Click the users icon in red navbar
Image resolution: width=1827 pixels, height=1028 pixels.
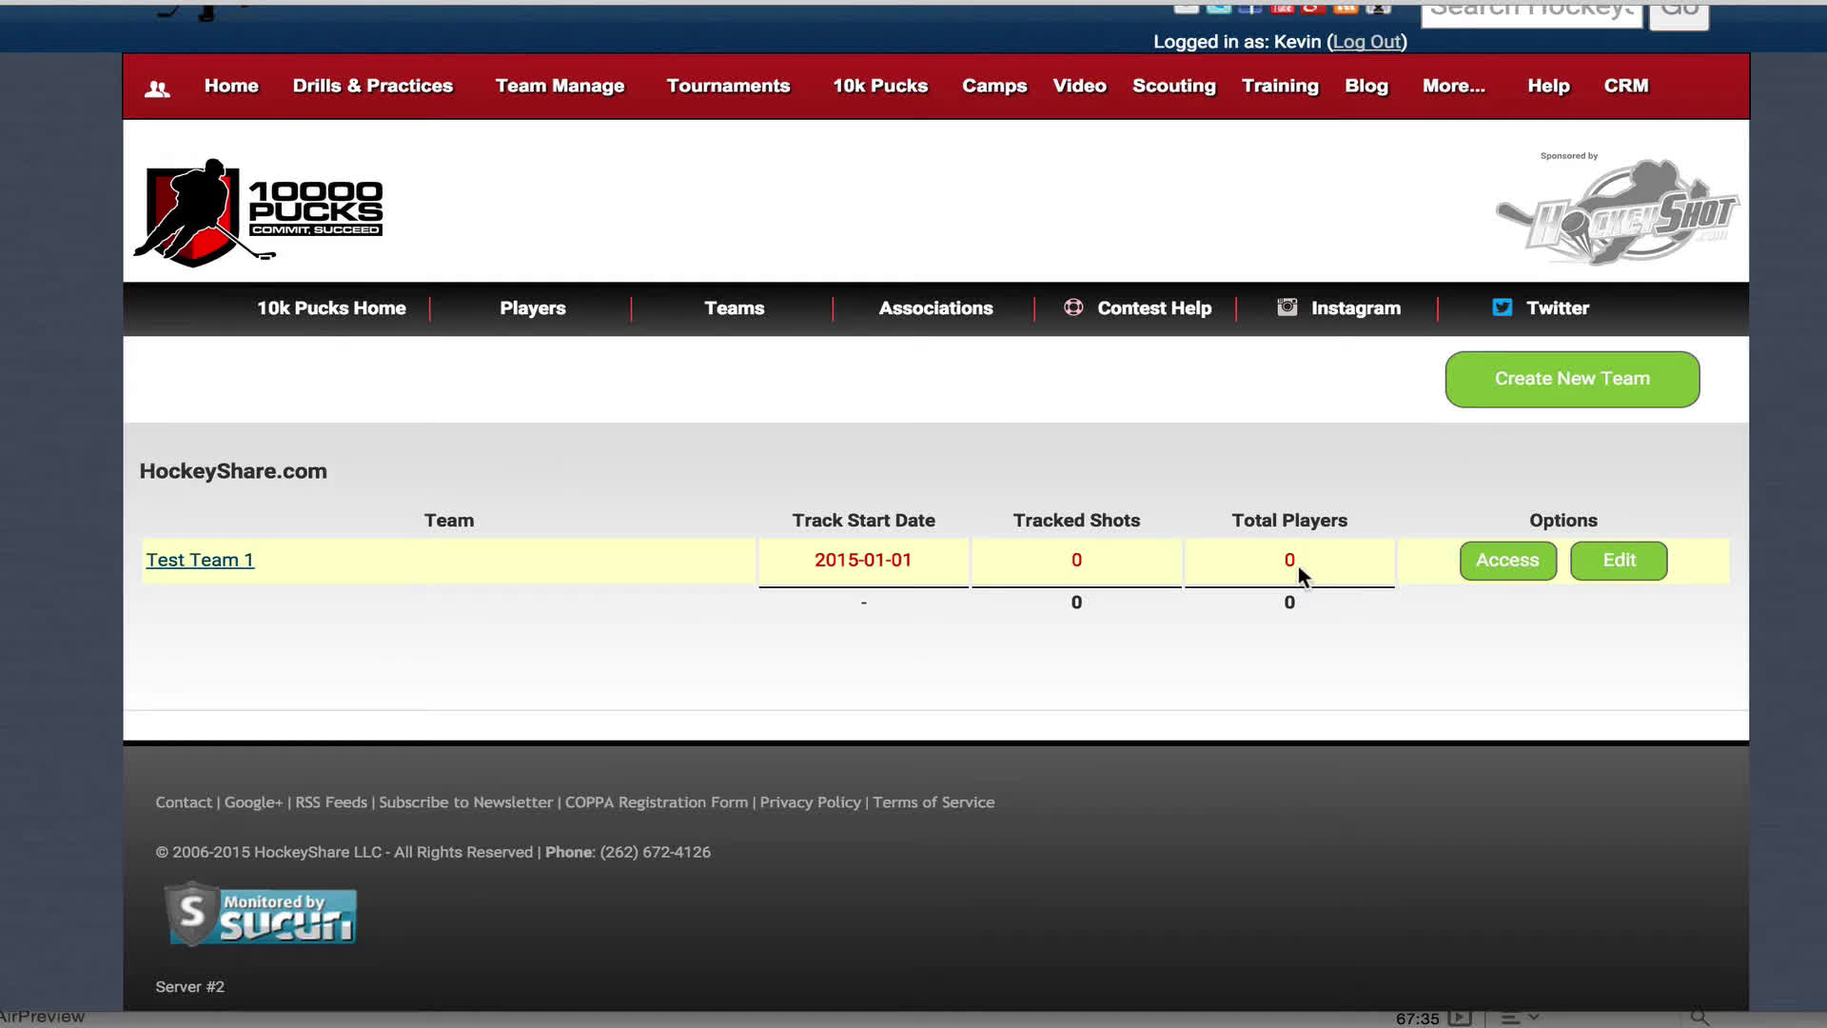(x=157, y=89)
